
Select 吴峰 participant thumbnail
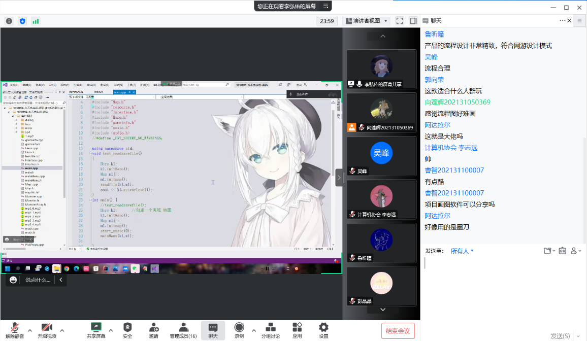coord(381,156)
